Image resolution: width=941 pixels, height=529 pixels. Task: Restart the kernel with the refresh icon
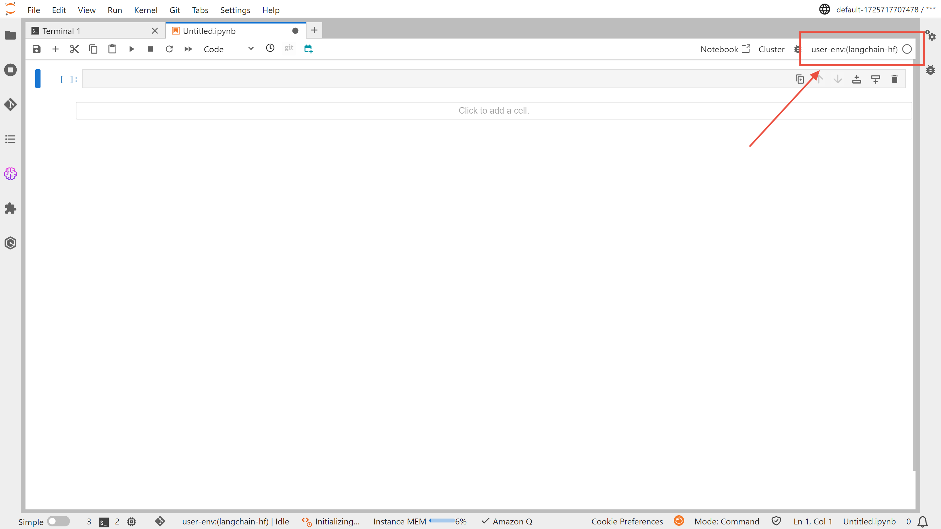(x=169, y=49)
